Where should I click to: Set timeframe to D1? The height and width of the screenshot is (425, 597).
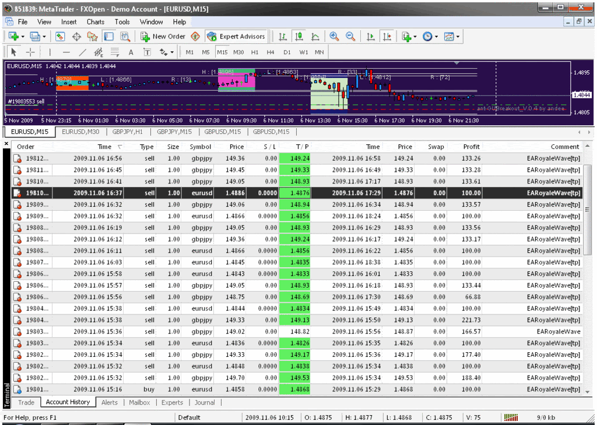tap(287, 52)
